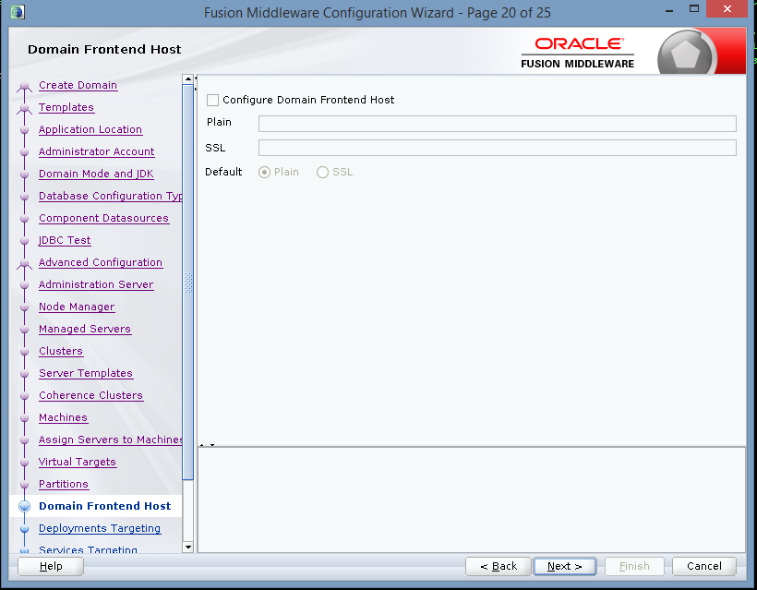Click Application Location step bullet icon
Image resolution: width=757 pixels, height=590 pixels.
click(25, 130)
